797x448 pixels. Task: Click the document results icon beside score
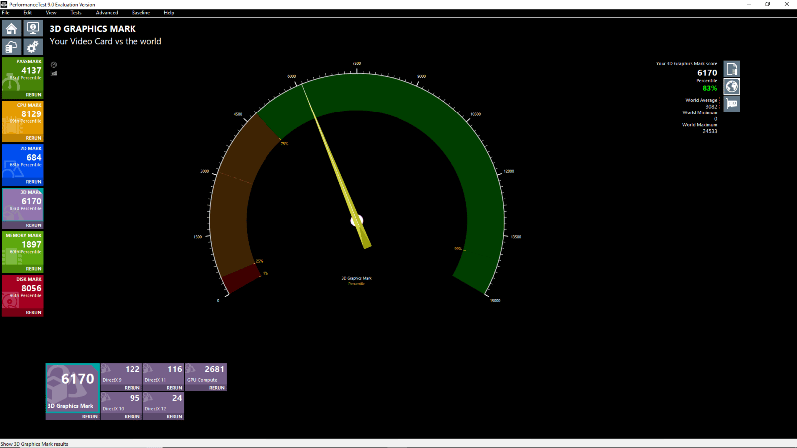(x=732, y=69)
